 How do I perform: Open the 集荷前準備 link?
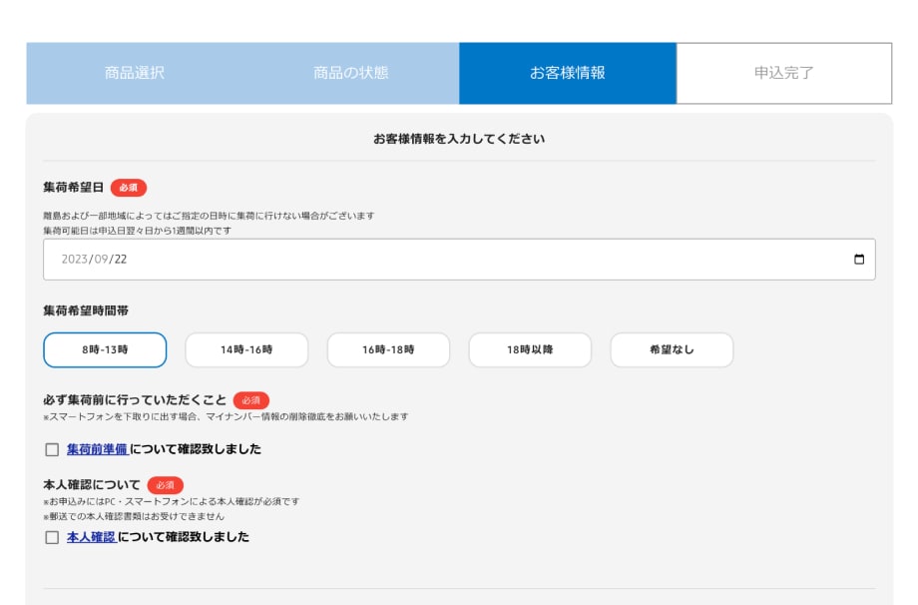point(97,449)
